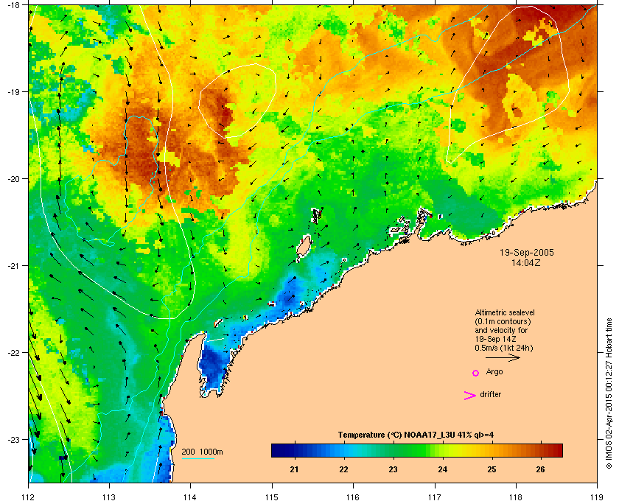
Task: Click the 'and velocity for' legend line
Action: tap(501, 330)
